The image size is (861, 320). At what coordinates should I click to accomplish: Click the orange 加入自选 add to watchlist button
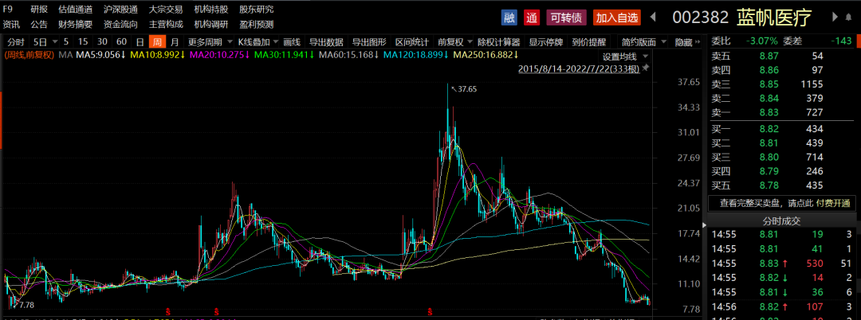pos(616,18)
